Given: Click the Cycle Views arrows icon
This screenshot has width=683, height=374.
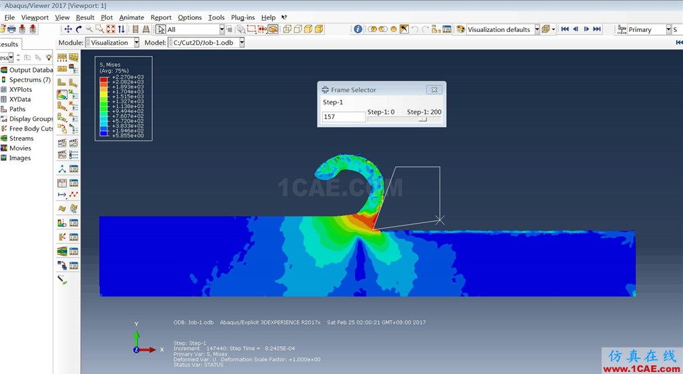Looking at the screenshot, I should click(x=121, y=29).
